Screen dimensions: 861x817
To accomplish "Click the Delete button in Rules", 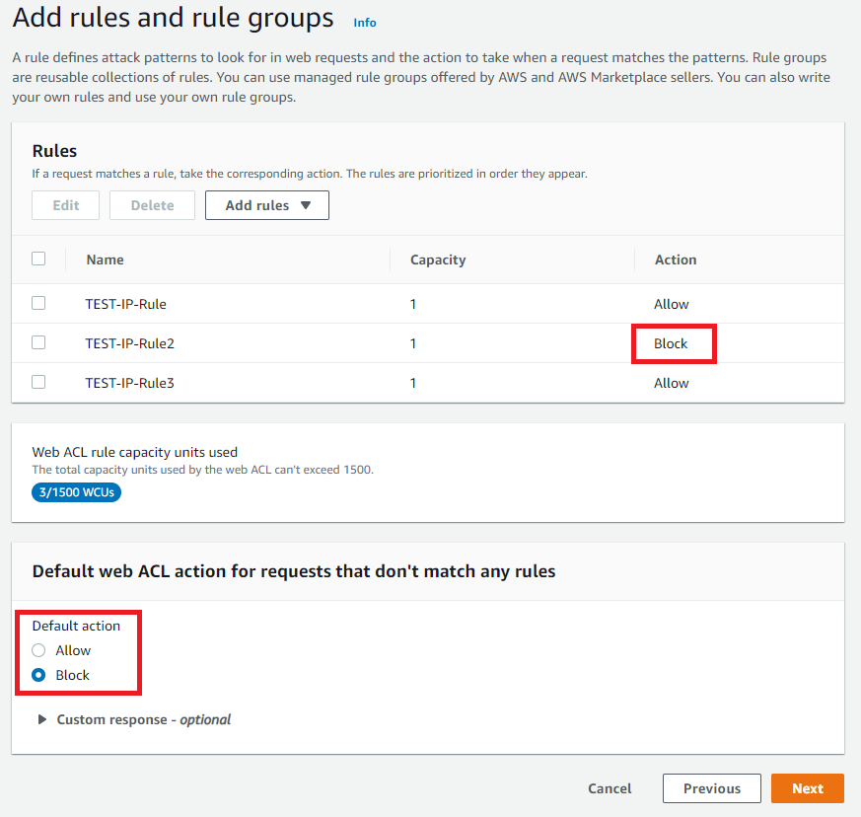I will point(152,205).
